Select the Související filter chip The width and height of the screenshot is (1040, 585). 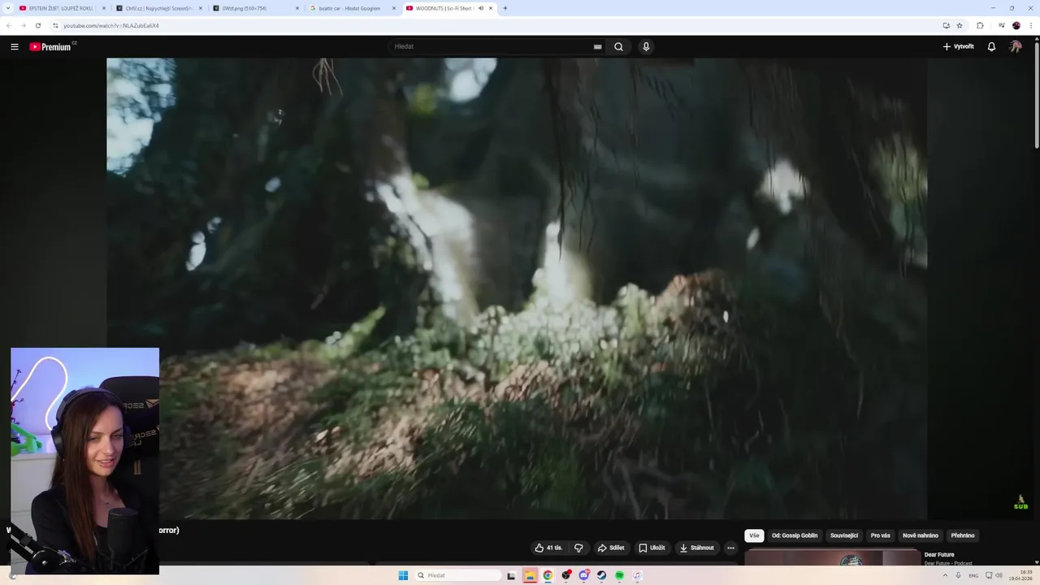[x=844, y=535]
